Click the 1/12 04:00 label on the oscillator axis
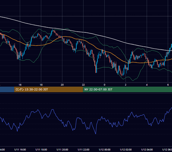This screenshot has width=172, height=152. 147,149
